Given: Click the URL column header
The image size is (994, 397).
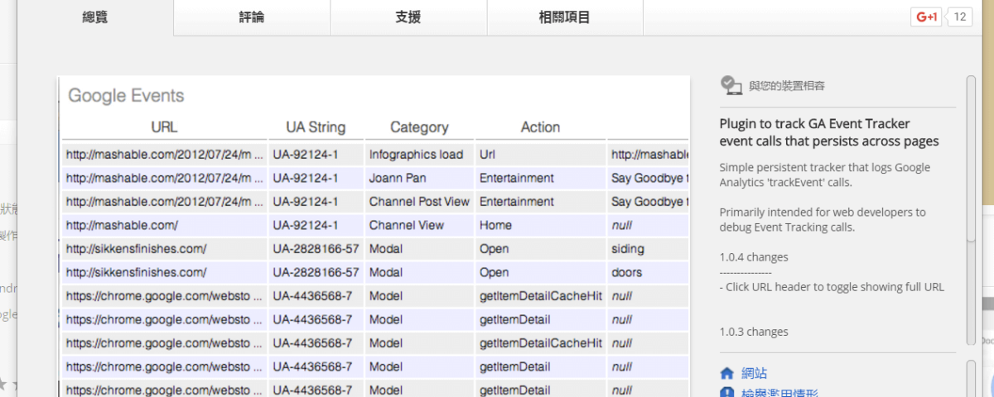Looking at the screenshot, I should [x=164, y=127].
